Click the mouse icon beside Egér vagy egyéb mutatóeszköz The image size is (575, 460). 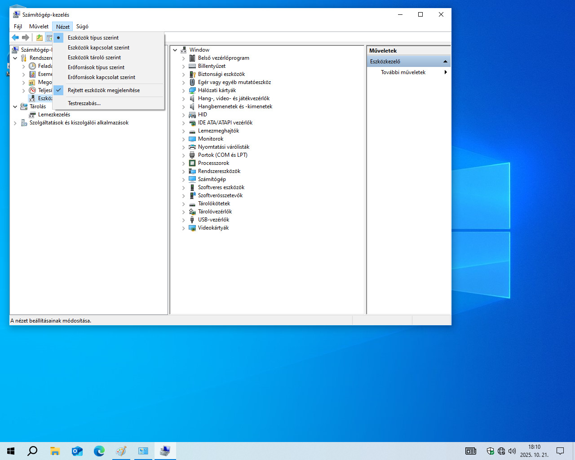pyautogui.click(x=192, y=82)
